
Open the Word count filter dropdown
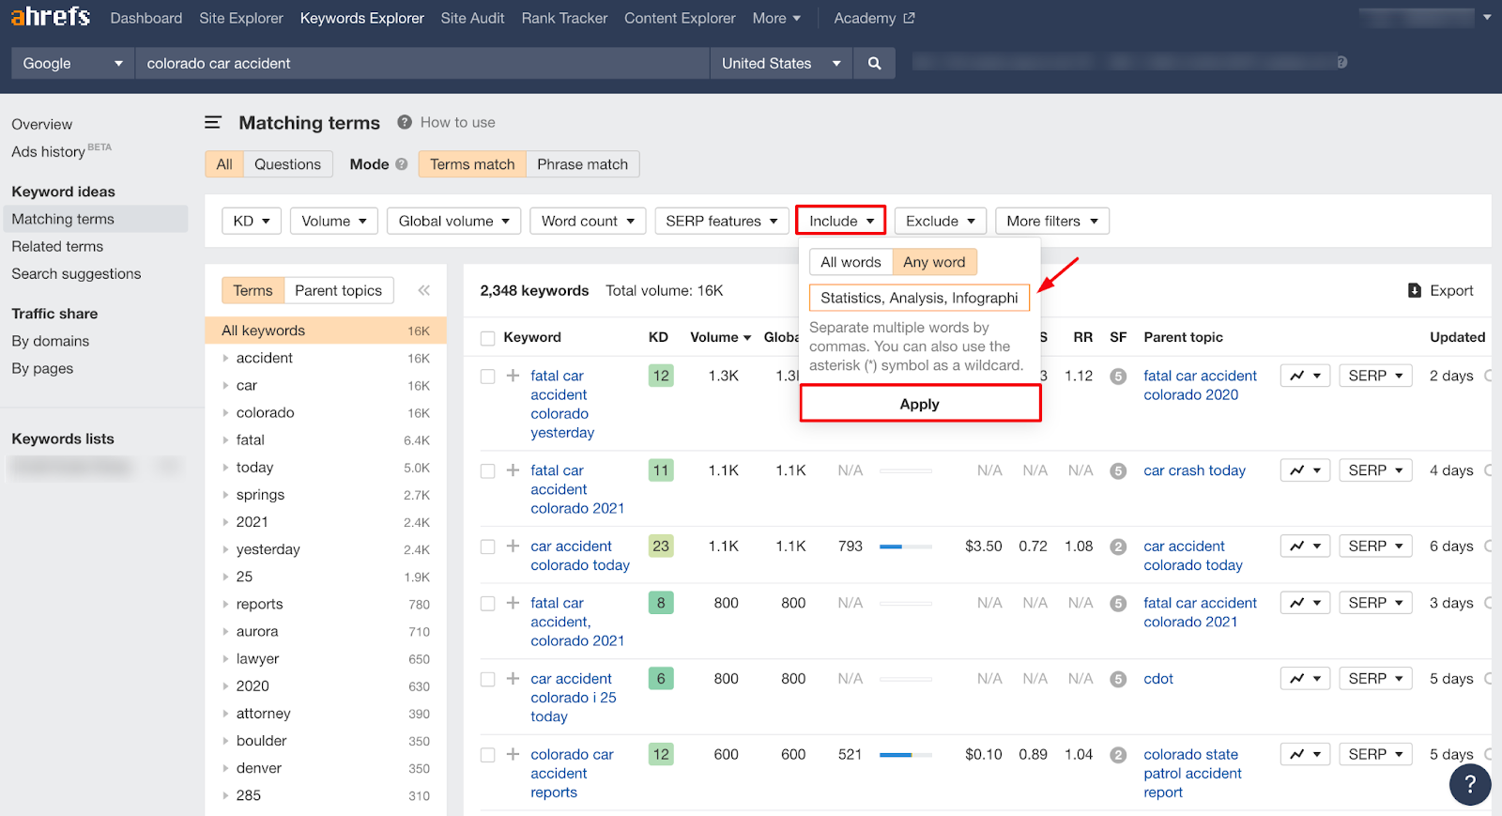pos(588,221)
